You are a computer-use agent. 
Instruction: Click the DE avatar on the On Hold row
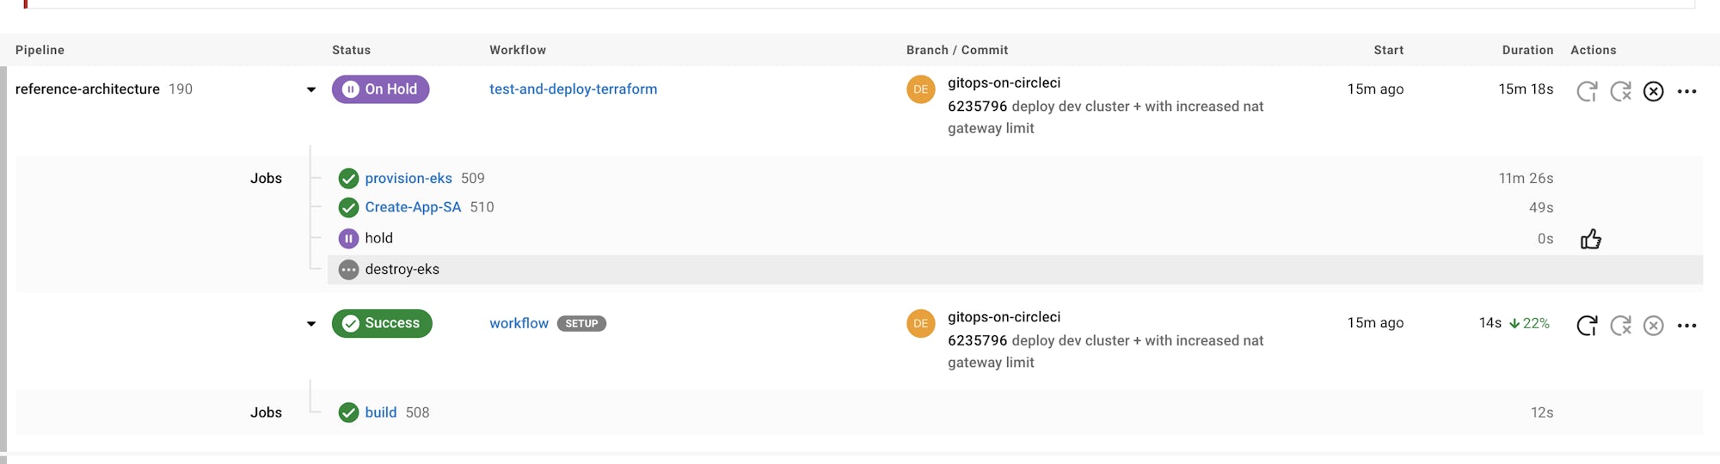point(920,89)
